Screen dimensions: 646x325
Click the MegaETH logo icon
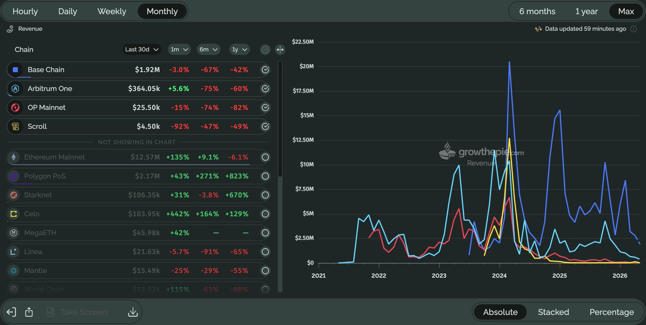click(14, 233)
